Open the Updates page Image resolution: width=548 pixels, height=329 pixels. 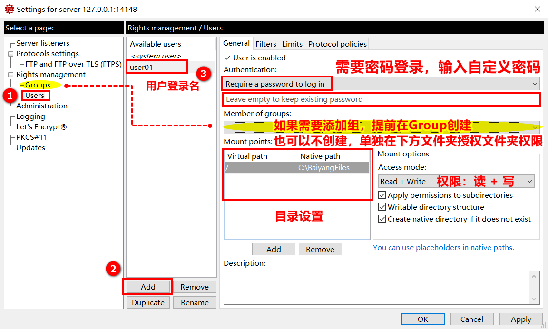point(31,148)
